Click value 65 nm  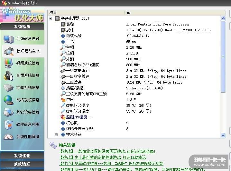tap(131, 42)
